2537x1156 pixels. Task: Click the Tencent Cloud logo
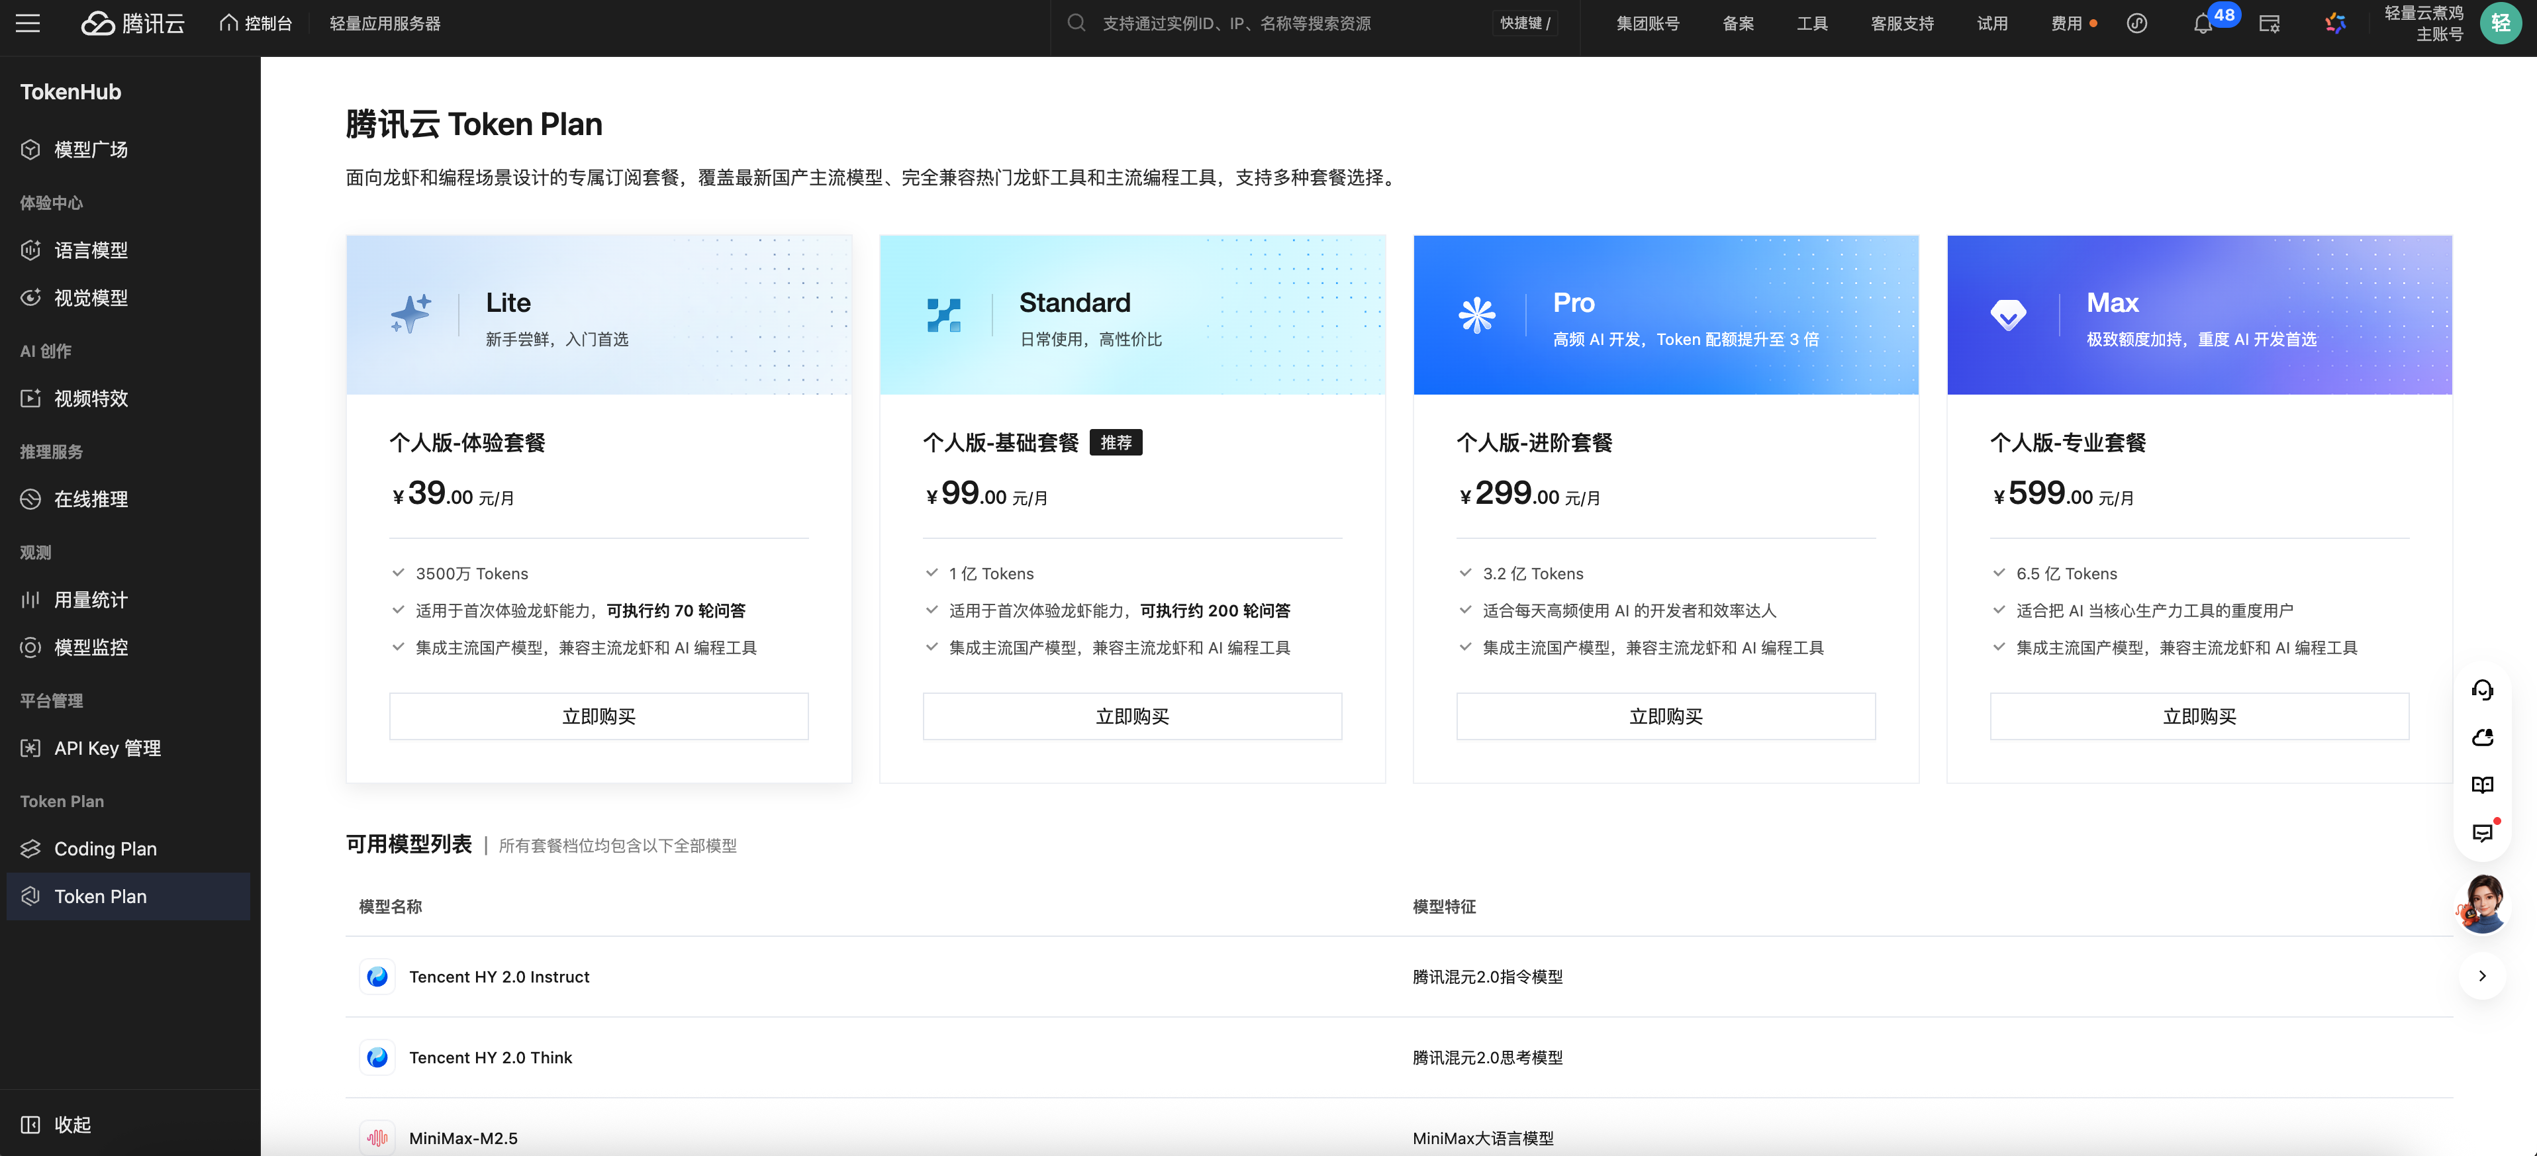pyautogui.click(x=133, y=23)
